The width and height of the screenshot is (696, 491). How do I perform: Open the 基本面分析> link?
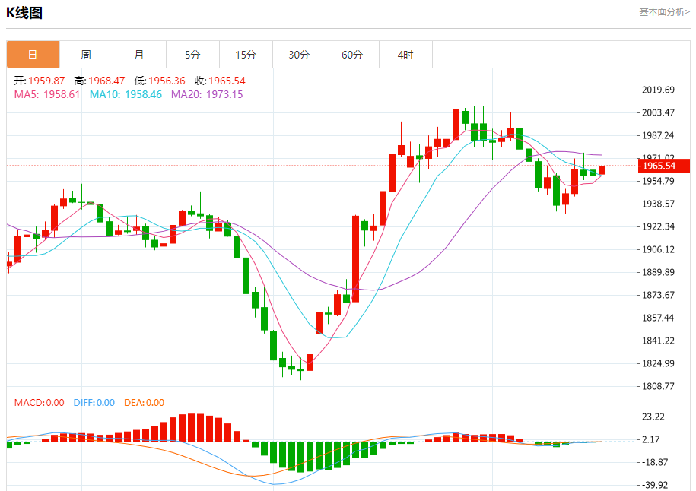(664, 12)
